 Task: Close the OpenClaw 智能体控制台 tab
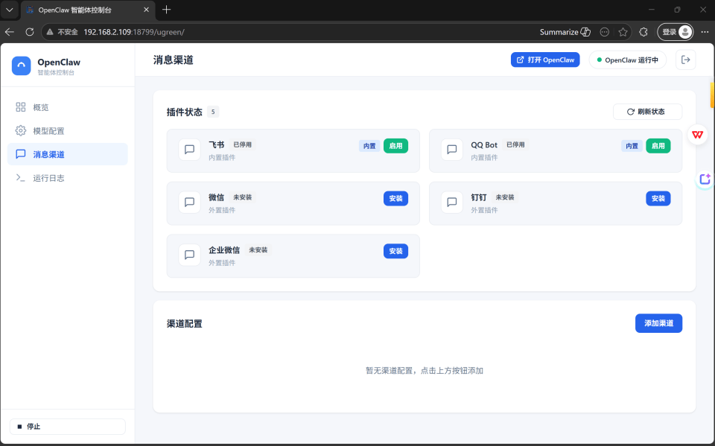click(x=146, y=10)
